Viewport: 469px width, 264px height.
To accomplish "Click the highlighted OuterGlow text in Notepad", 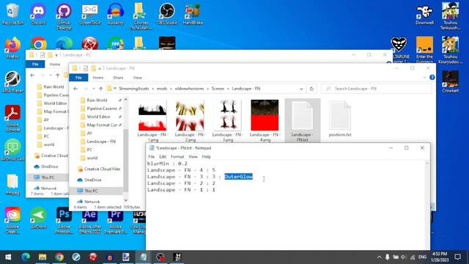I will pyautogui.click(x=238, y=177).
